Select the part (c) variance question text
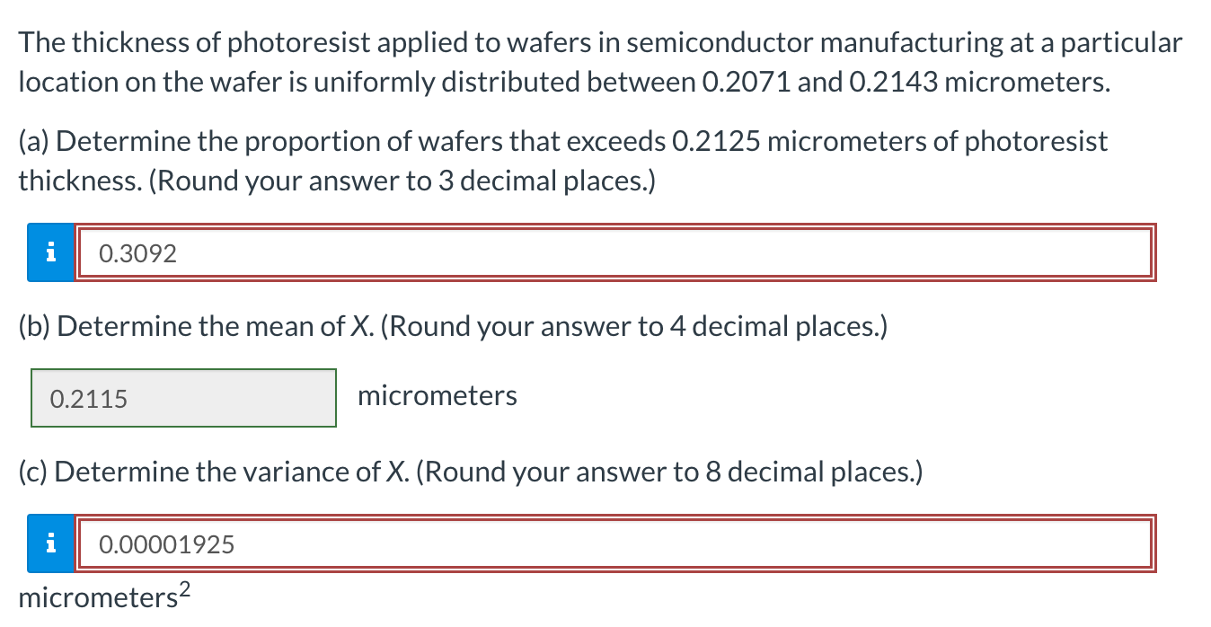 pos(467,472)
